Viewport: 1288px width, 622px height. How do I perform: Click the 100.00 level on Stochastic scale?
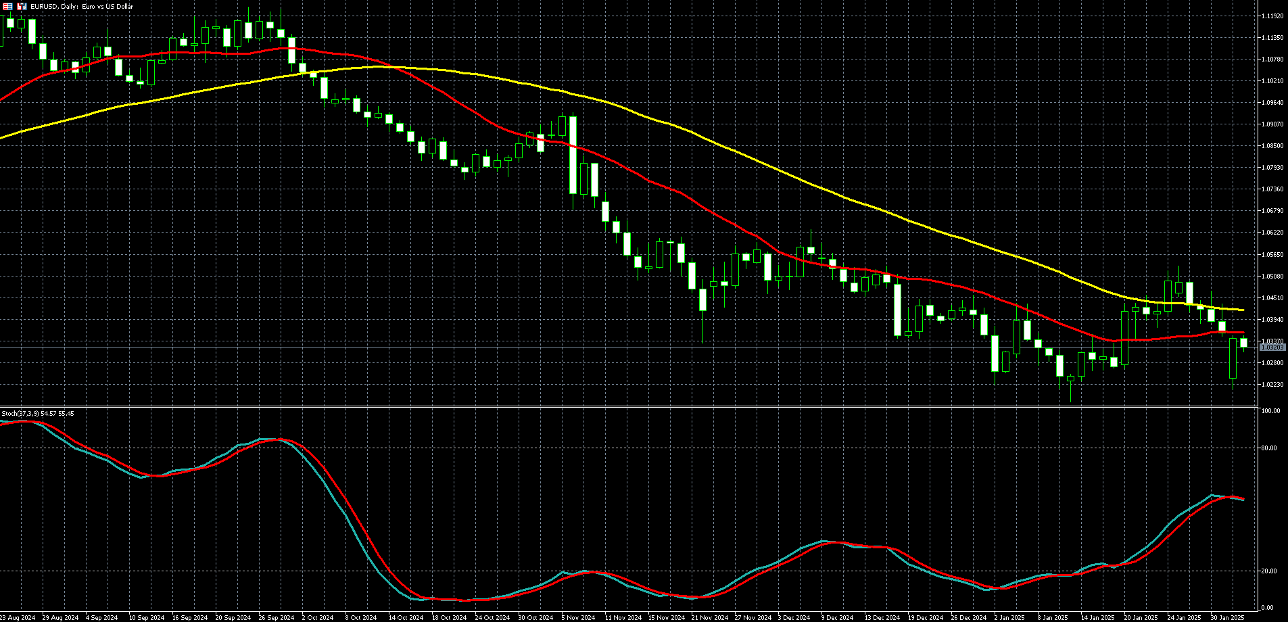coord(1270,411)
